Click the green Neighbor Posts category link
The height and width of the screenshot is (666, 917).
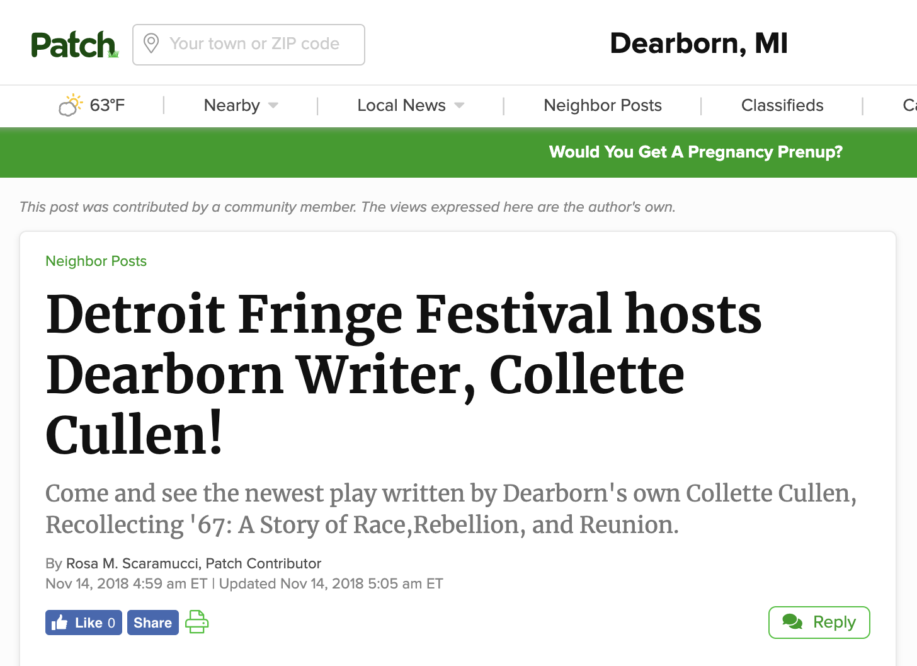pos(96,261)
